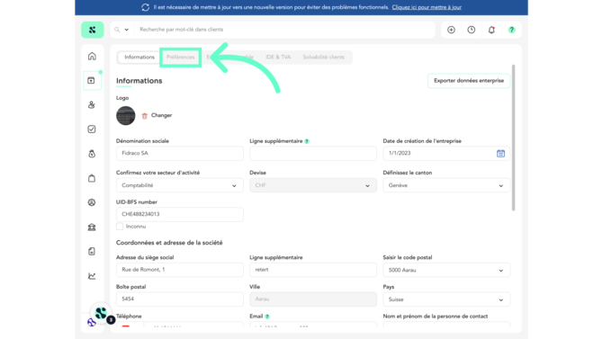Expand the search type dropdown arrow

[x=127, y=30]
